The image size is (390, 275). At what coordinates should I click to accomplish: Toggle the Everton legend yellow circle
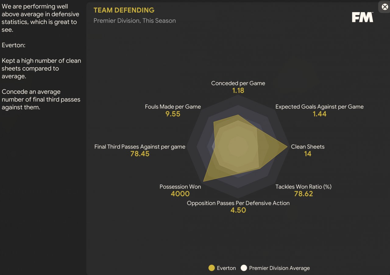[x=211, y=268]
